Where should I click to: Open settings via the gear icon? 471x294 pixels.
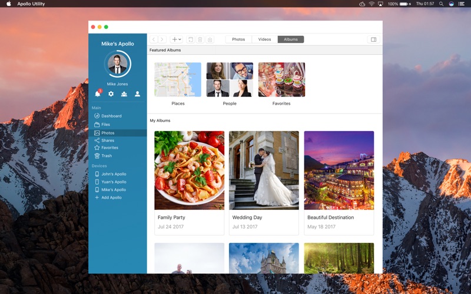[111, 94]
